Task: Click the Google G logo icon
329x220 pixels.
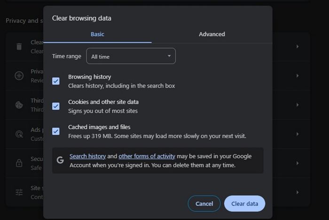Action: pos(60,160)
